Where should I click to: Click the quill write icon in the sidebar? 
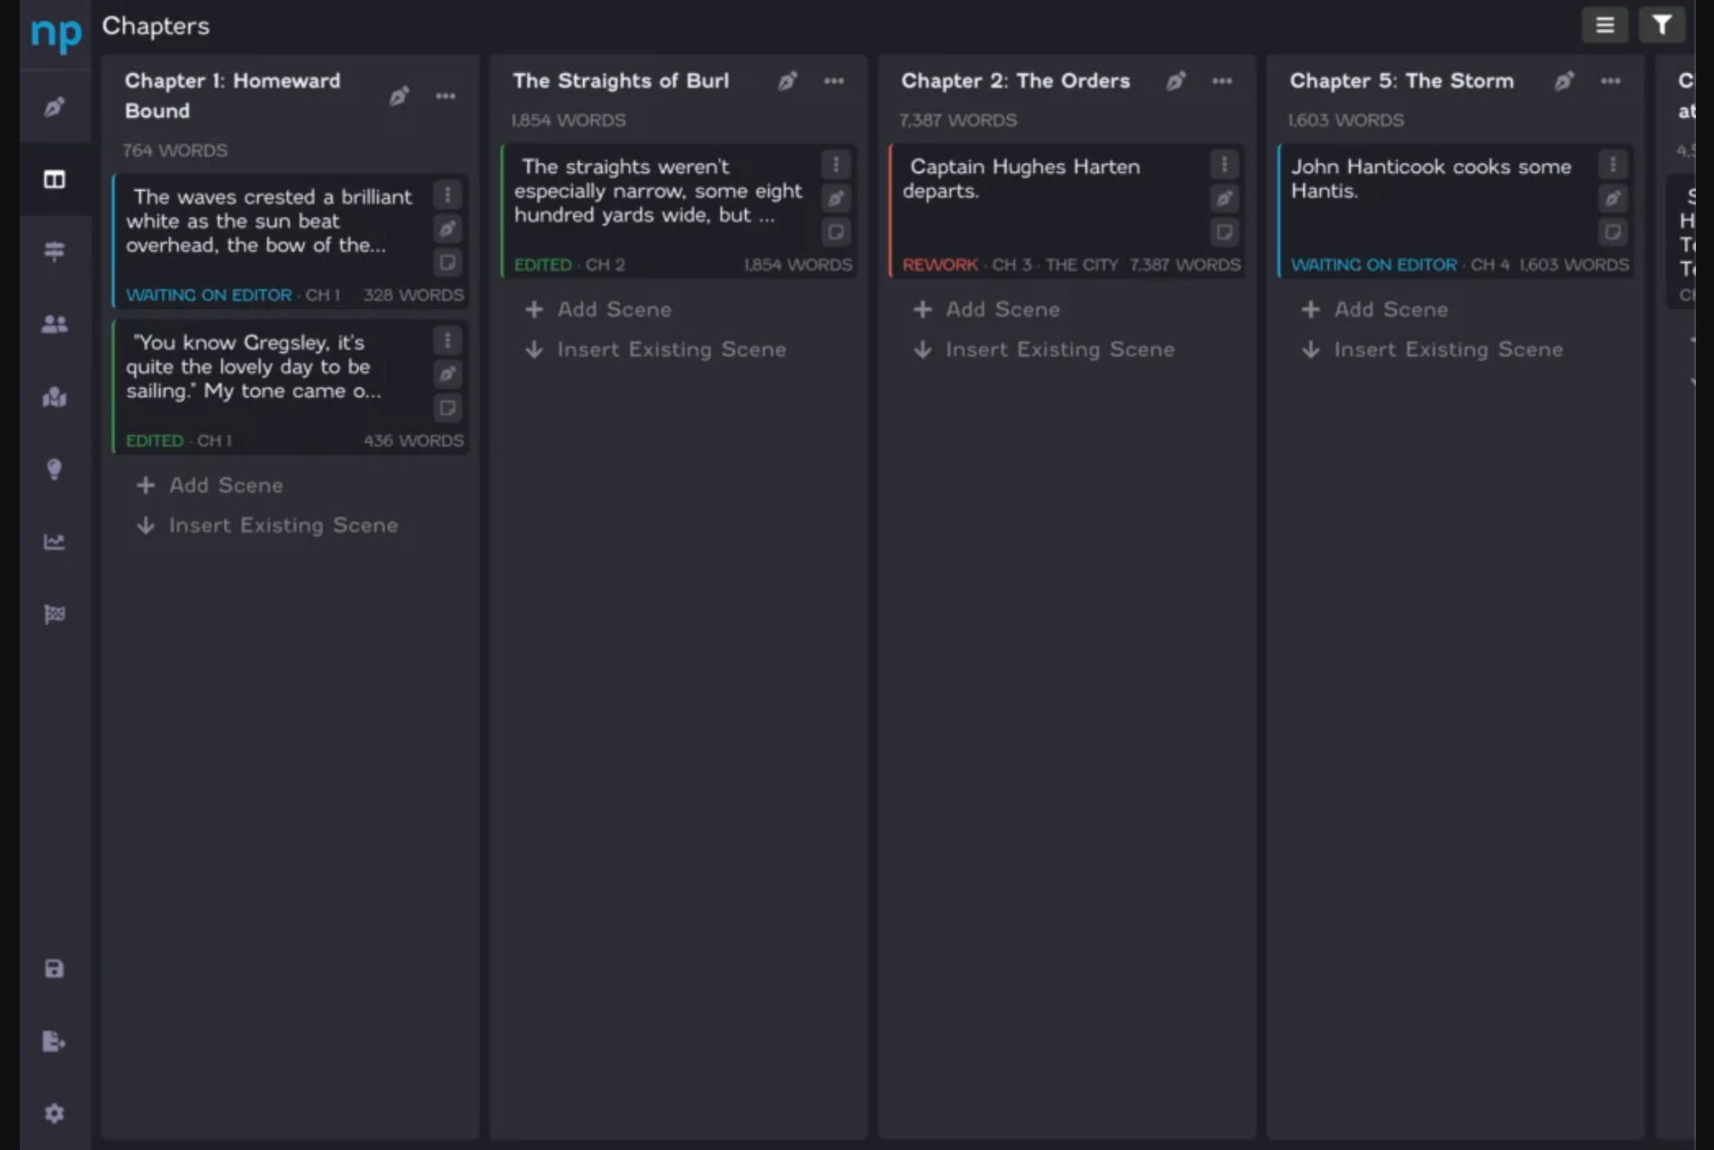tap(55, 107)
